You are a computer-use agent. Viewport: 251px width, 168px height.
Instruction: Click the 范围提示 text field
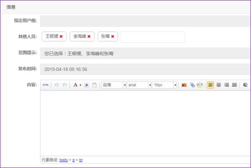tap(145, 53)
